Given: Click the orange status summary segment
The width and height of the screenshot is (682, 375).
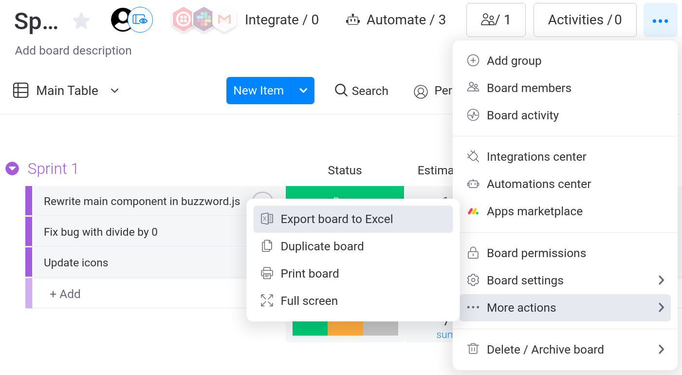Looking at the screenshot, I should coord(345,328).
